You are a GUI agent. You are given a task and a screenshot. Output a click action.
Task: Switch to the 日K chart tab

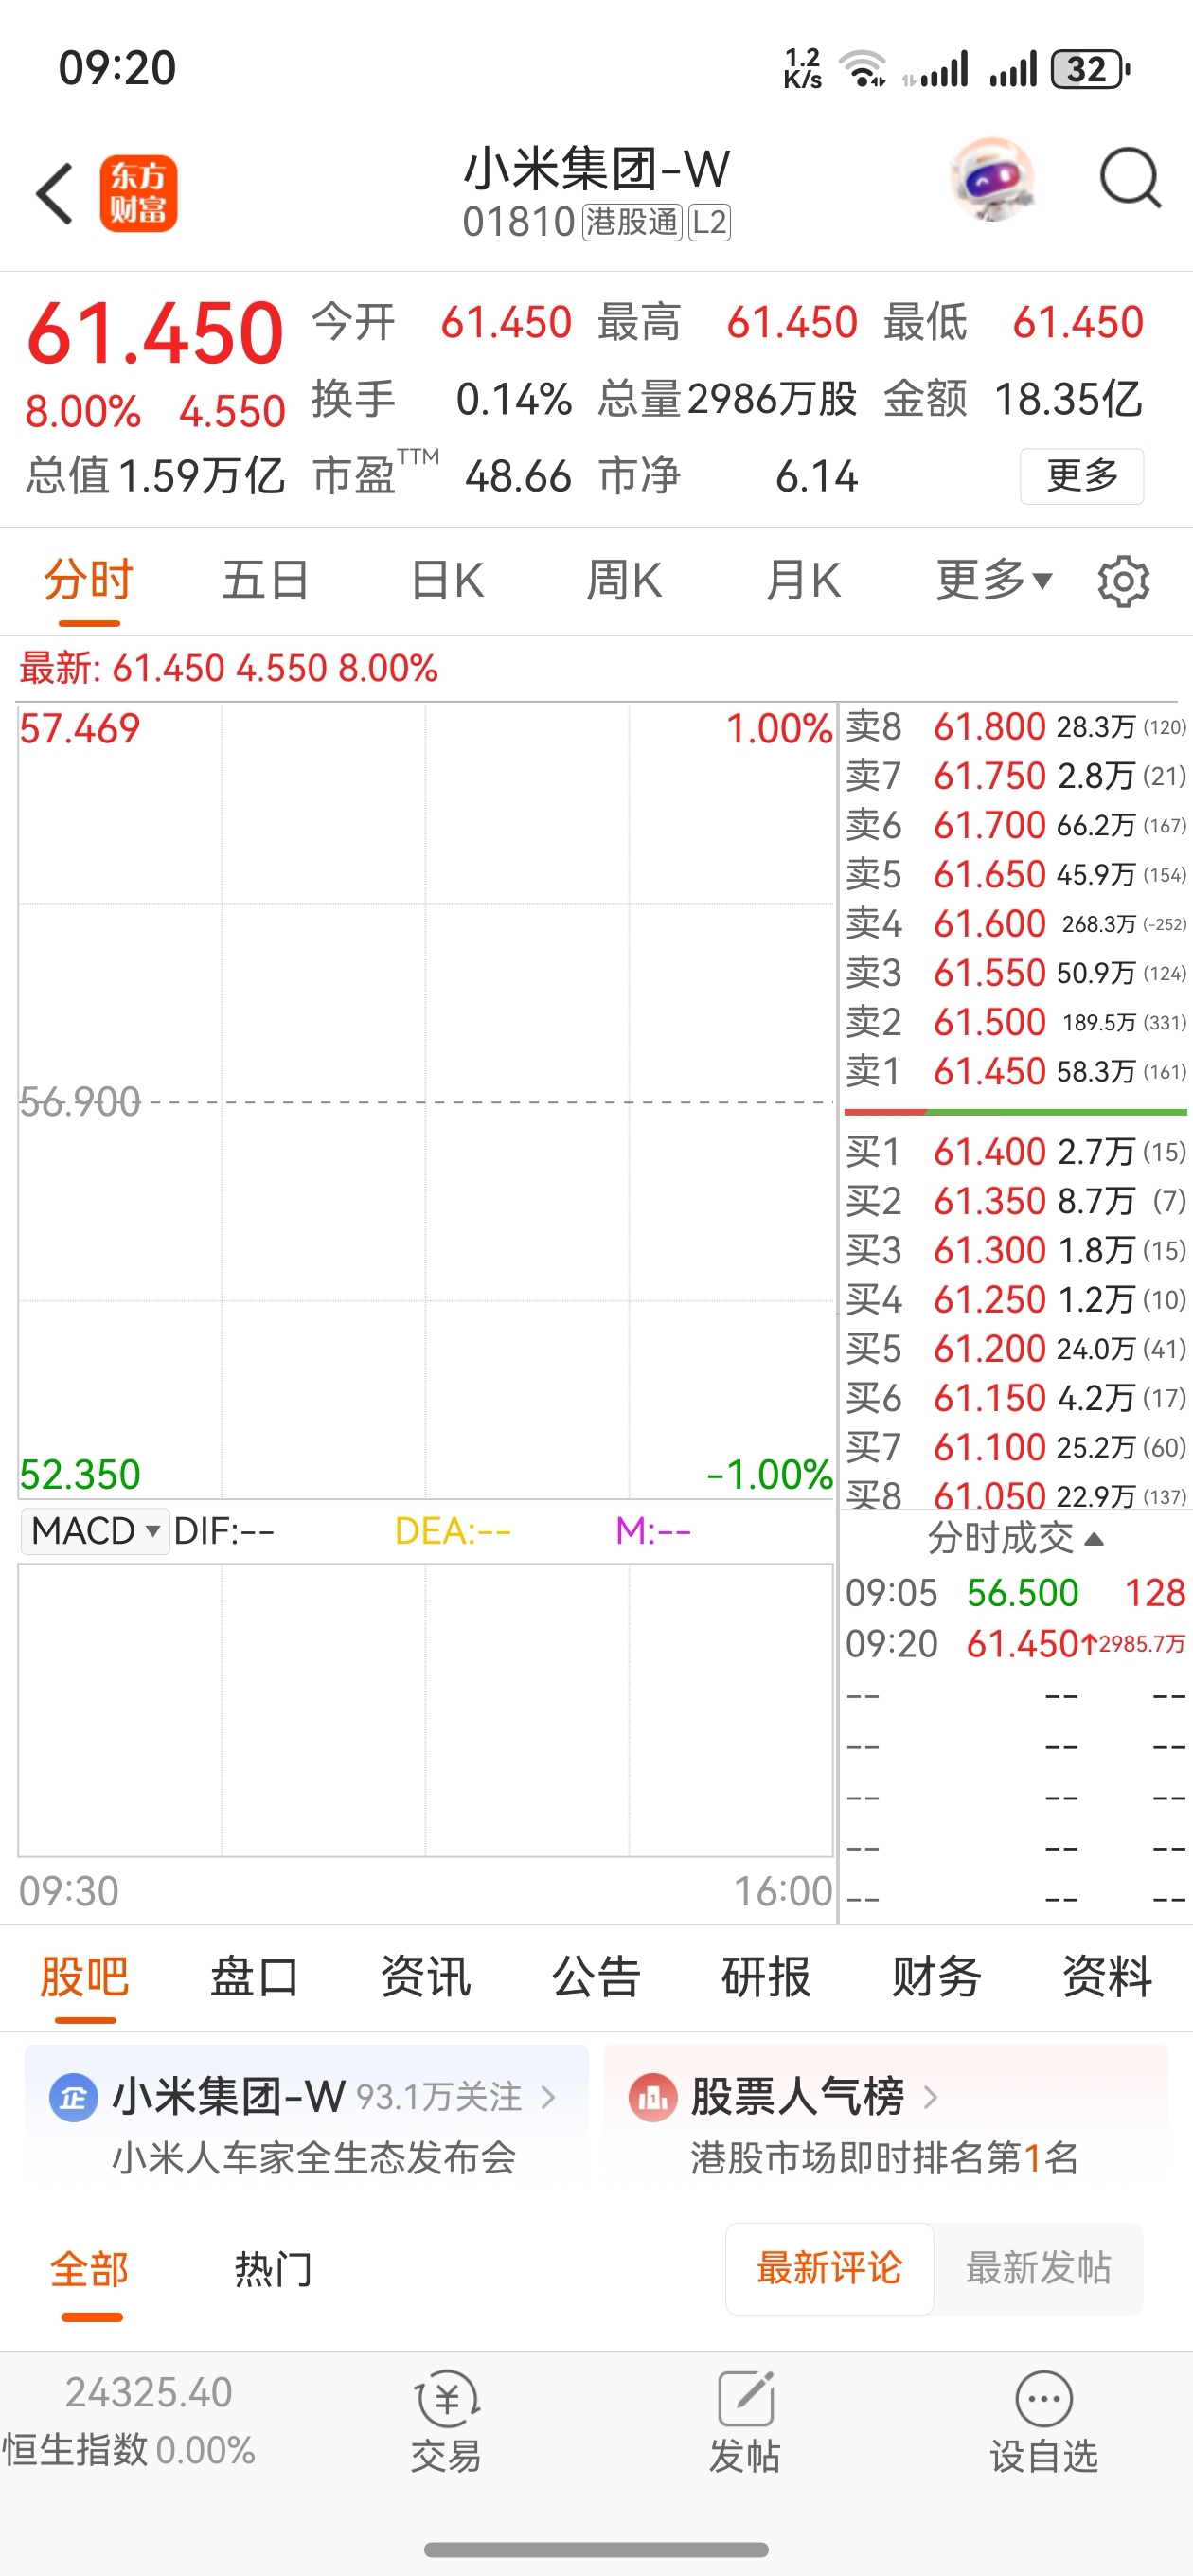pyautogui.click(x=447, y=581)
